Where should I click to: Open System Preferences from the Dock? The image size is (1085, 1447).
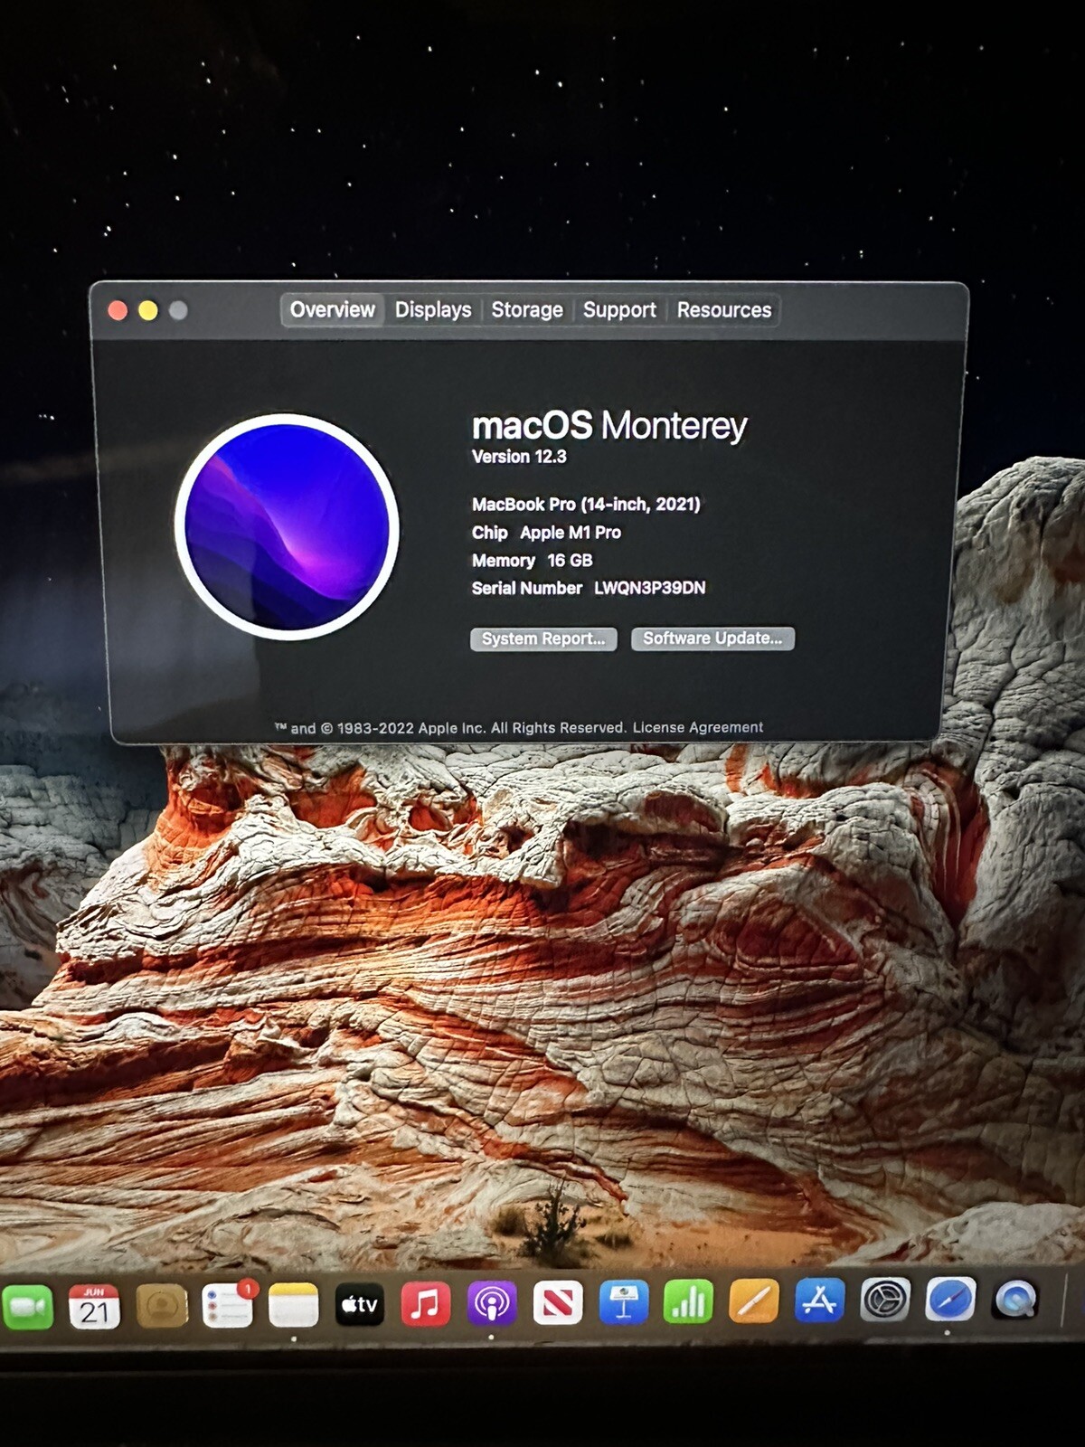pos(885,1300)
